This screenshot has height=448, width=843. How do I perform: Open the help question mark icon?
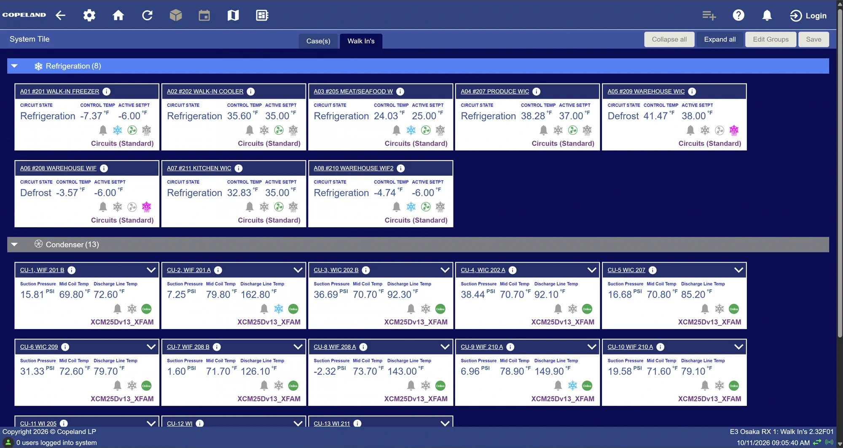point(738,16)
